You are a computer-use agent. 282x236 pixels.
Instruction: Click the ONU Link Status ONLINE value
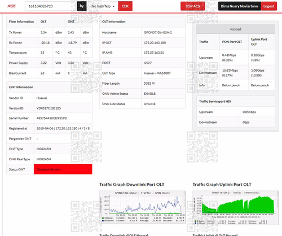coord(149,104)
